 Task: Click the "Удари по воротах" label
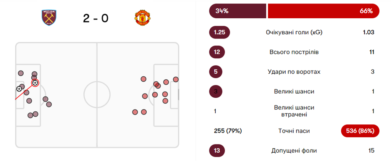[294, 72]
